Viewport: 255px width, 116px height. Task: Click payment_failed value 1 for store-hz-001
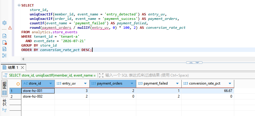click(159, 91)
